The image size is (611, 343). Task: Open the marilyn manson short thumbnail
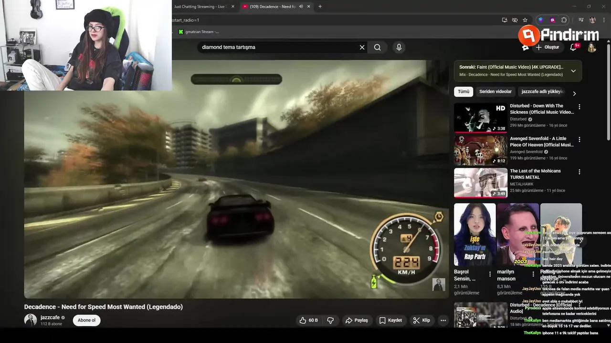tap(518, 234)
